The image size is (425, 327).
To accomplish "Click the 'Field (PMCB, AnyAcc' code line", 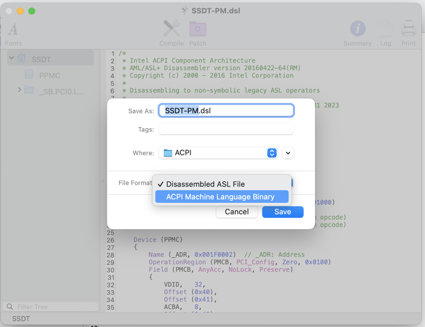I will tap(221, 270).
